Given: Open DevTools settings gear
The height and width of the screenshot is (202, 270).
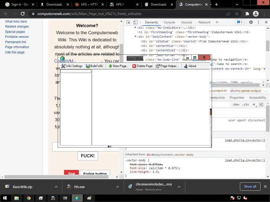Looking at the screenshot, I should click(251, 22).
